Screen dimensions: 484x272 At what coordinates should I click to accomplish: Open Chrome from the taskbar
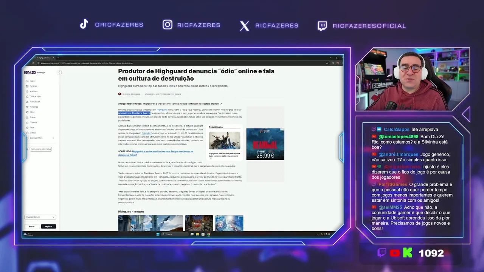(208, 234)
